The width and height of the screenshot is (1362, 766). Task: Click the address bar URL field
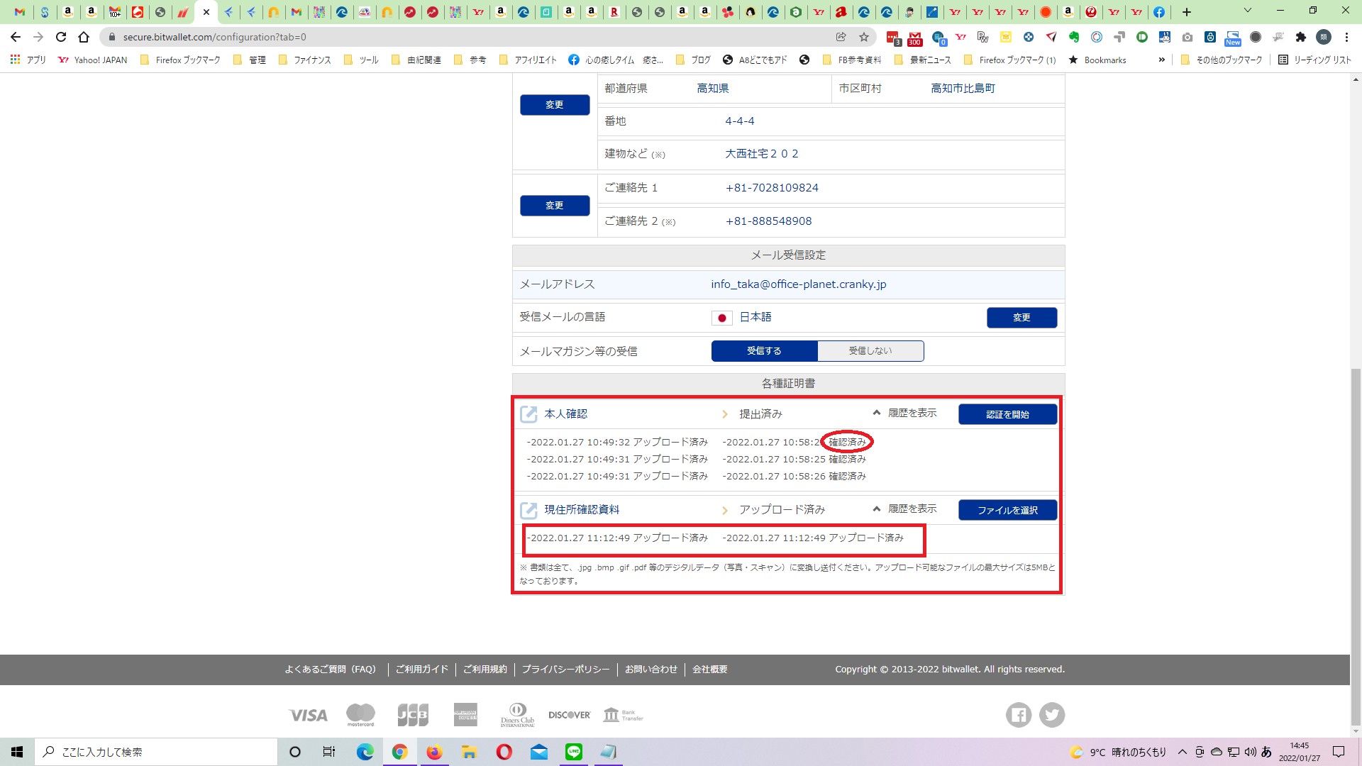click(x=468, y=37)
